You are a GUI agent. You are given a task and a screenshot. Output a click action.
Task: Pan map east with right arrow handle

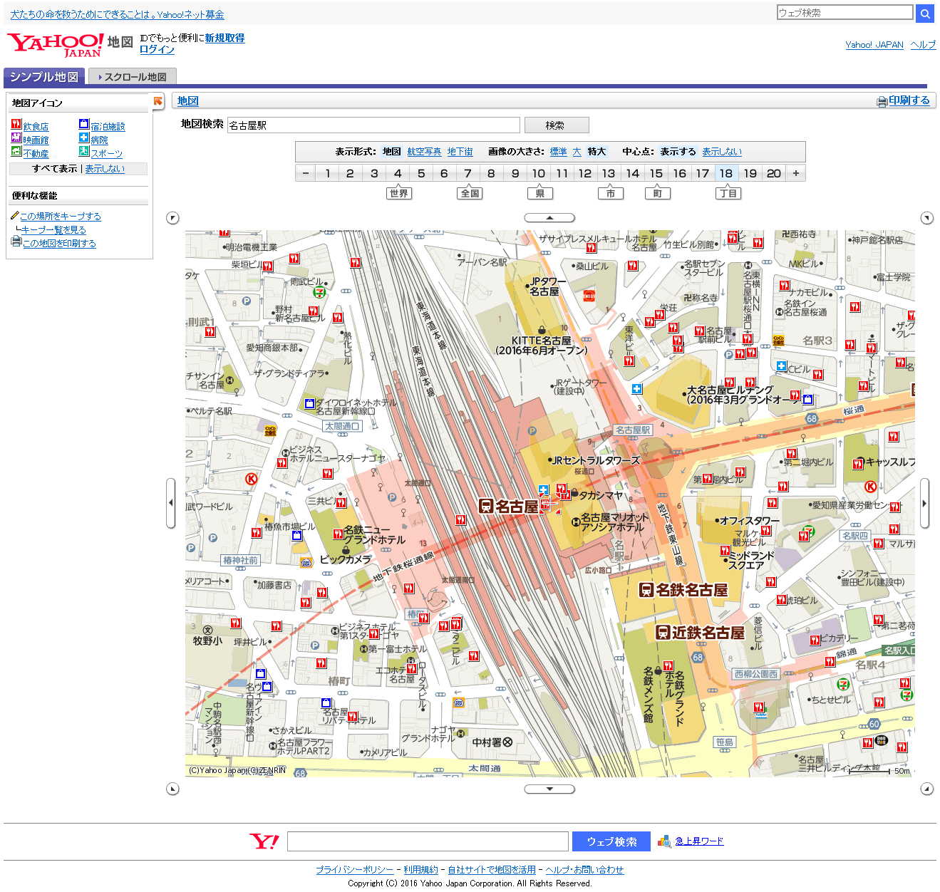tap(924, 503)
